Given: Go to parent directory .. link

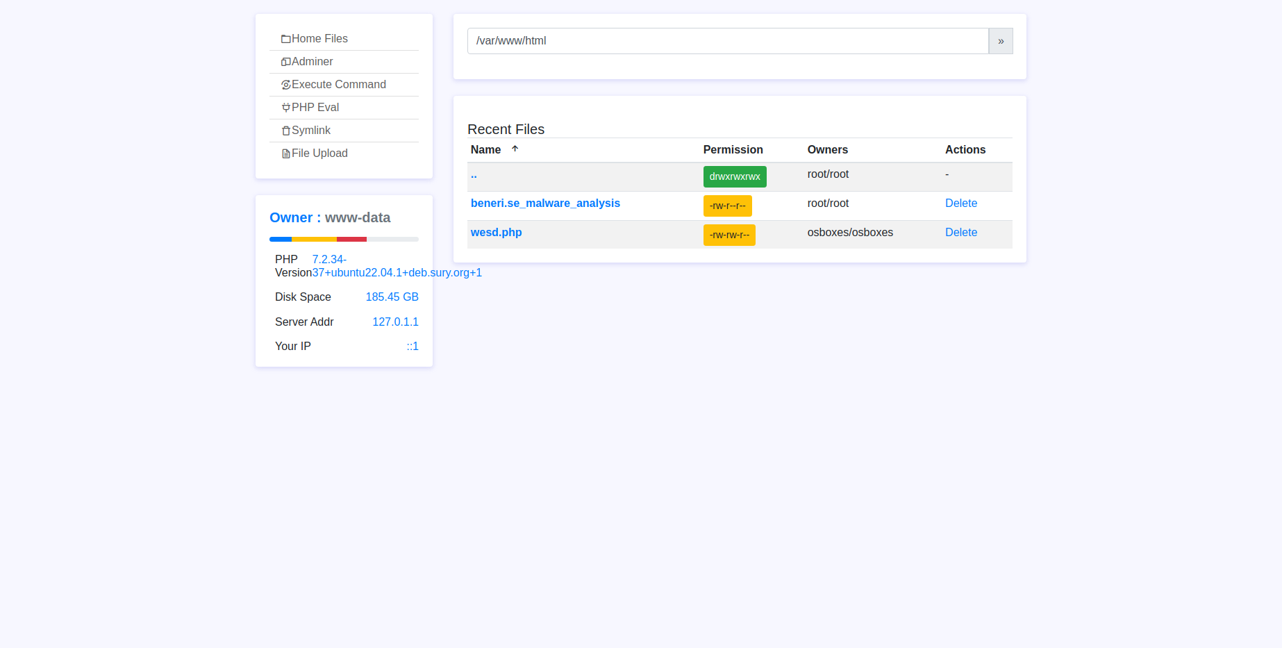Looking at the screenshot, I should pos(474,174).
